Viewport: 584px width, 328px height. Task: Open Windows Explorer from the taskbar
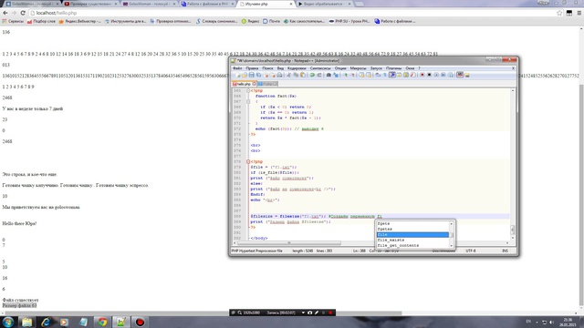[x=26, y=322]
